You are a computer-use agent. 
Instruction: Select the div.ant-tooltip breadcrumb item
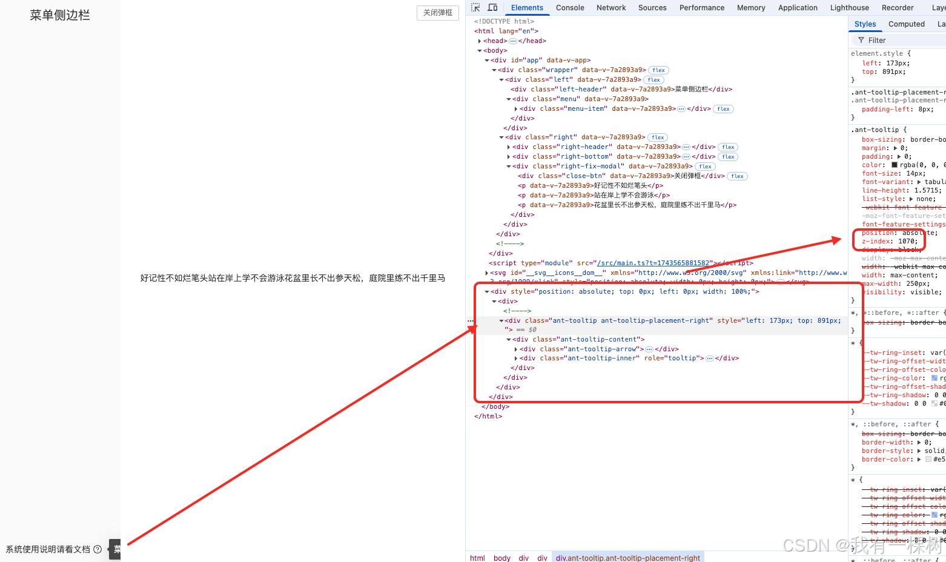click(x=628, y=558)
